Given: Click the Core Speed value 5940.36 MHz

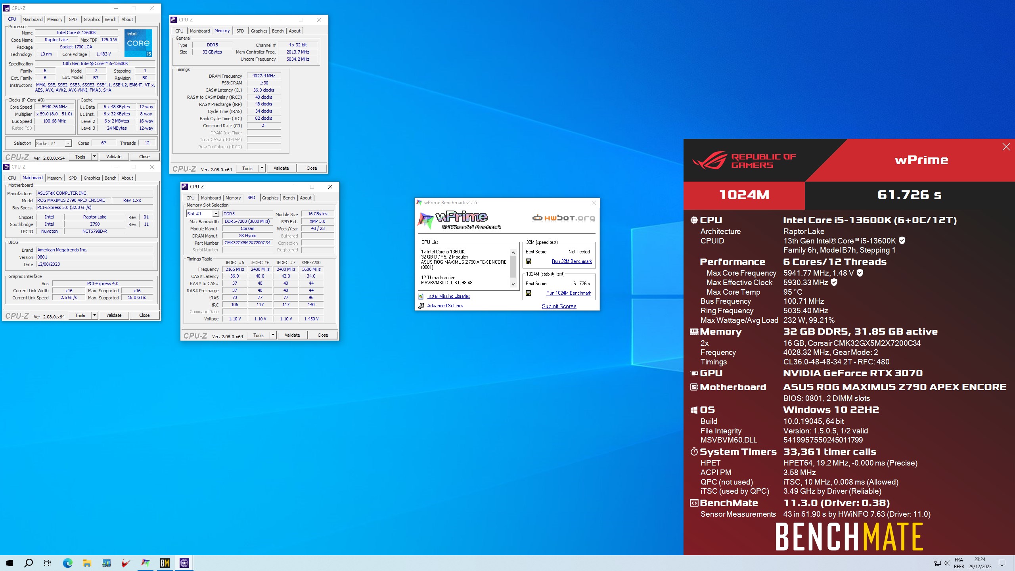Looking at the screenshot, I should tap(55, 107).
